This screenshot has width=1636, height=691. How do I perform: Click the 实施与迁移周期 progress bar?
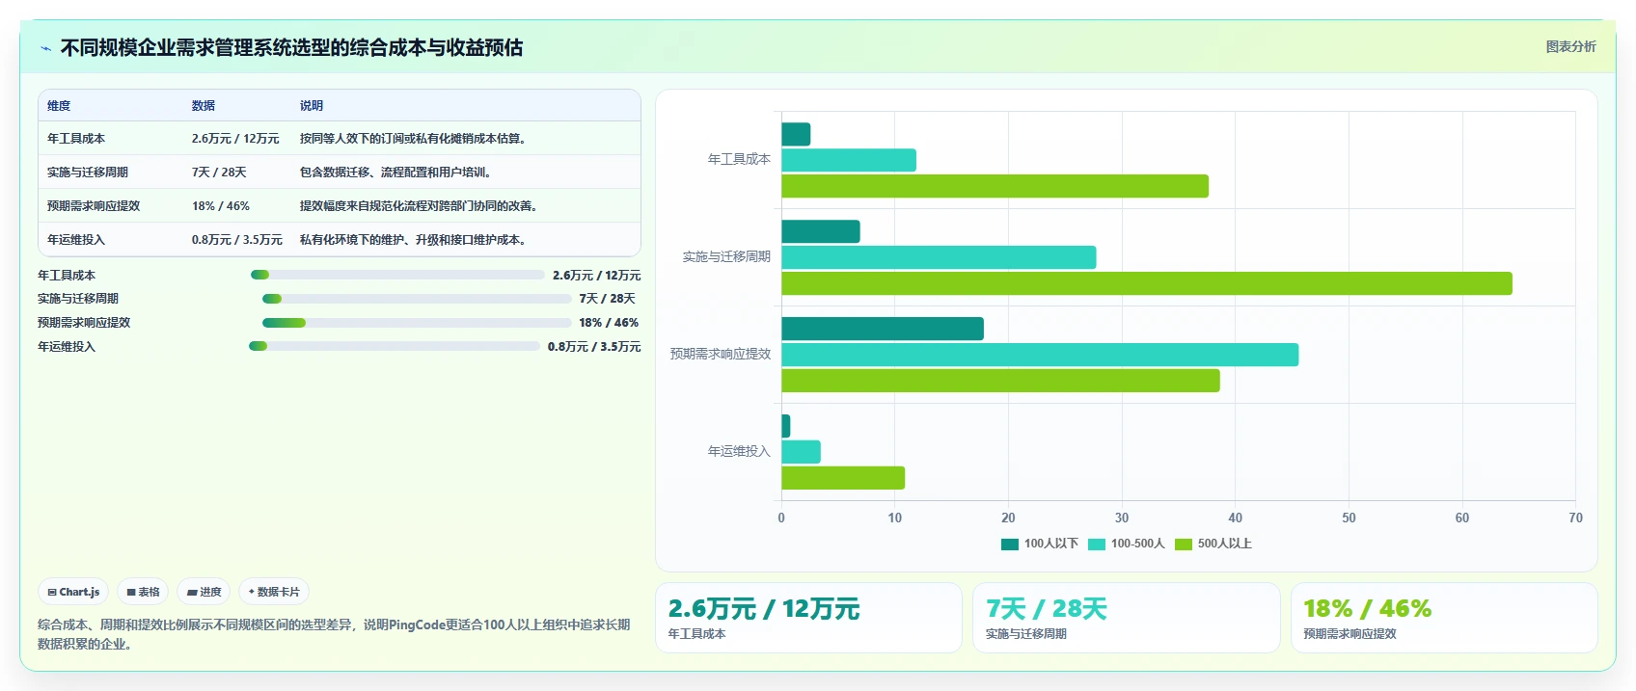[417, 299]
